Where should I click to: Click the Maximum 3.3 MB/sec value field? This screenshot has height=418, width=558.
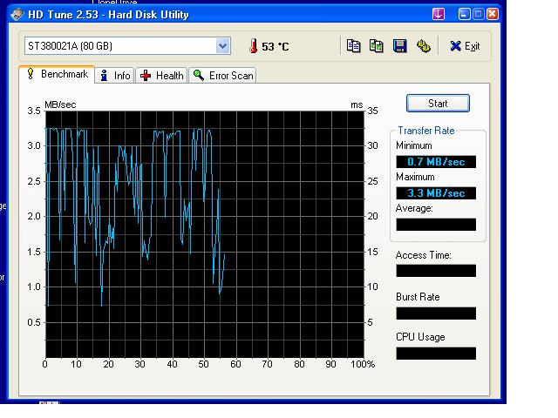tap(436, 193)
